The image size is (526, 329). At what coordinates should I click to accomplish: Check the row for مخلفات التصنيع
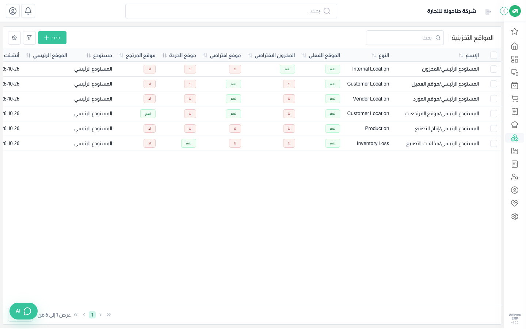point(493,143)
